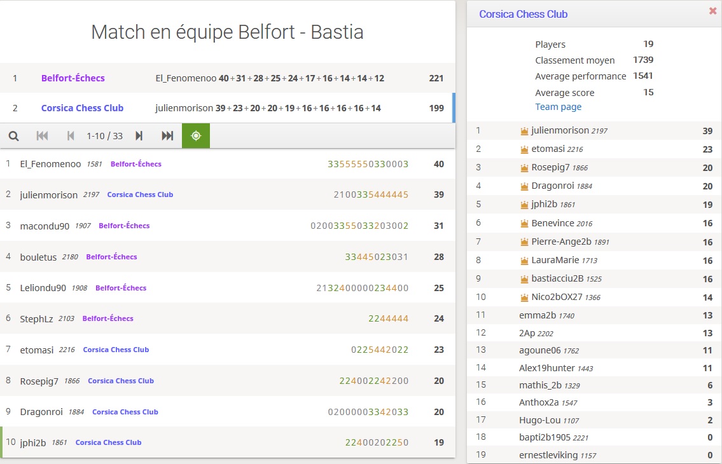The width and height of the screenshot is (722, 464).
Task: Open Rosepig7's row in main standings
Action: [228, 381]
